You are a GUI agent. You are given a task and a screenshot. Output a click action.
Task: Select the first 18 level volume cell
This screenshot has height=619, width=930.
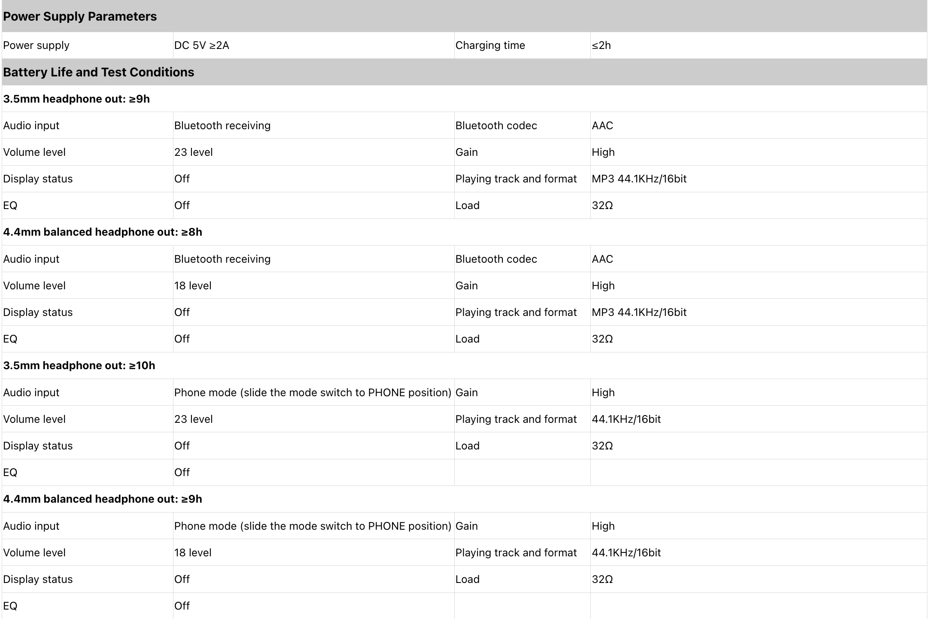click(313, 286)
